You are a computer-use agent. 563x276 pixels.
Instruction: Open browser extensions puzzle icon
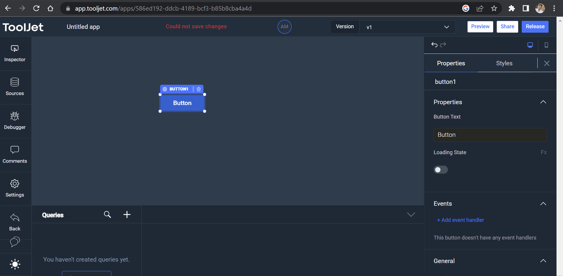[x=512, y=8]
